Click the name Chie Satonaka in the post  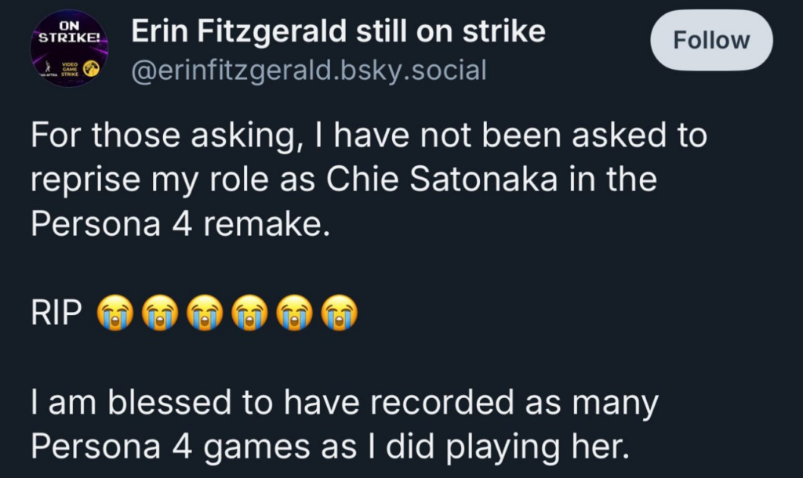click(x=441, y=179)
